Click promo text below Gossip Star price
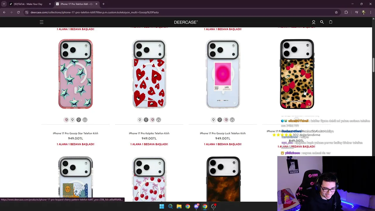The width and height of the screenshot is (375, 211). [x=75, y=144]
